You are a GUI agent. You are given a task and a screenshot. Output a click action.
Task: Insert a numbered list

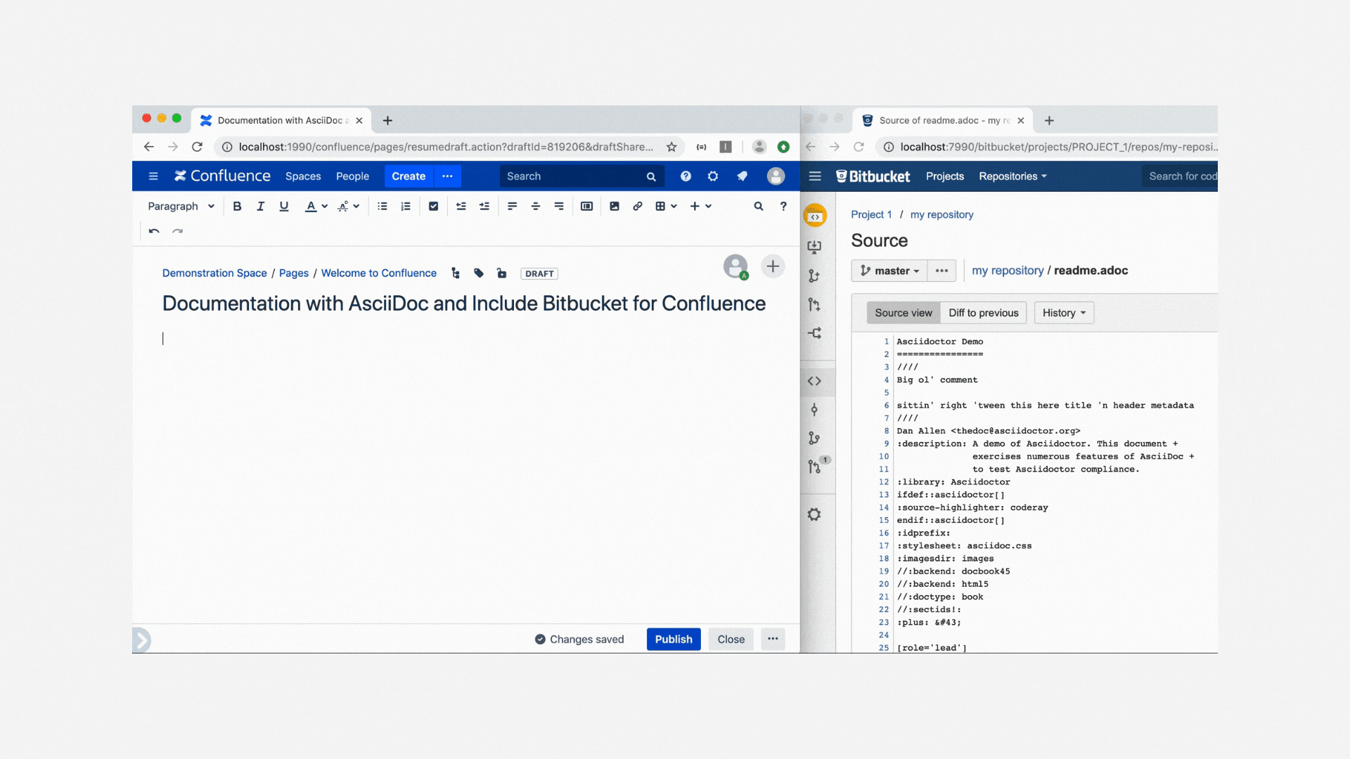click(406, 206)
